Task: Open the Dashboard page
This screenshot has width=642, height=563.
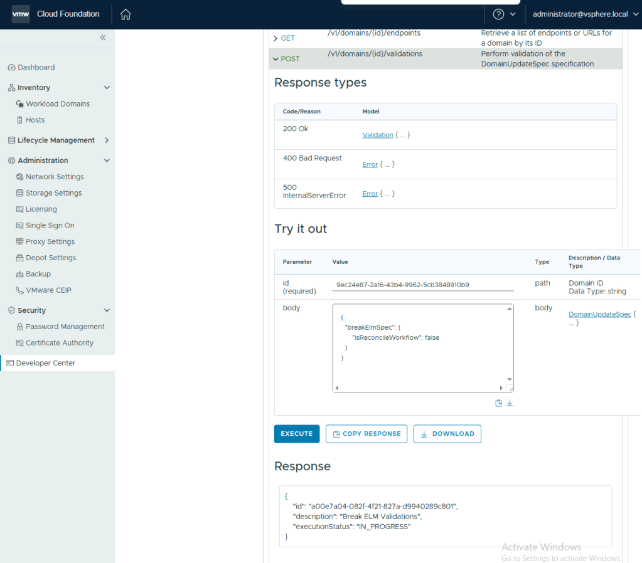Action: [36, 67]
